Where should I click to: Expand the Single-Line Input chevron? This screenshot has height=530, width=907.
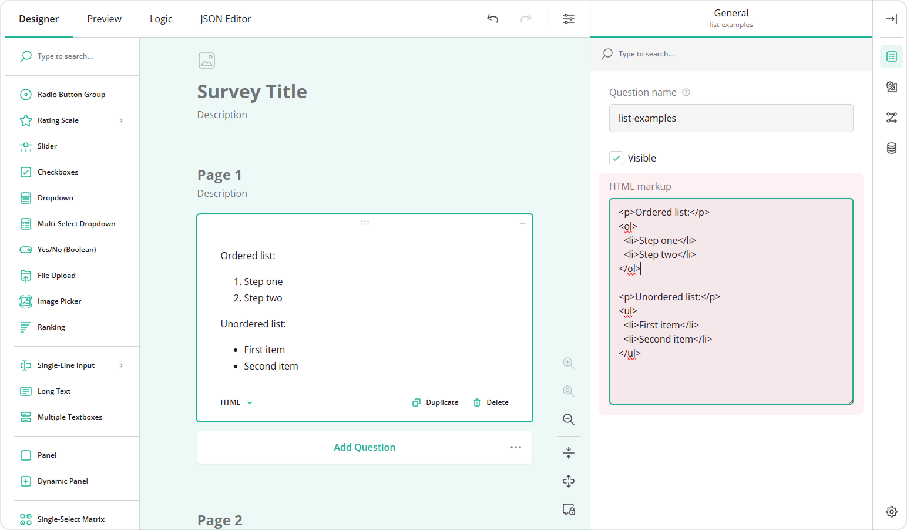121,365
